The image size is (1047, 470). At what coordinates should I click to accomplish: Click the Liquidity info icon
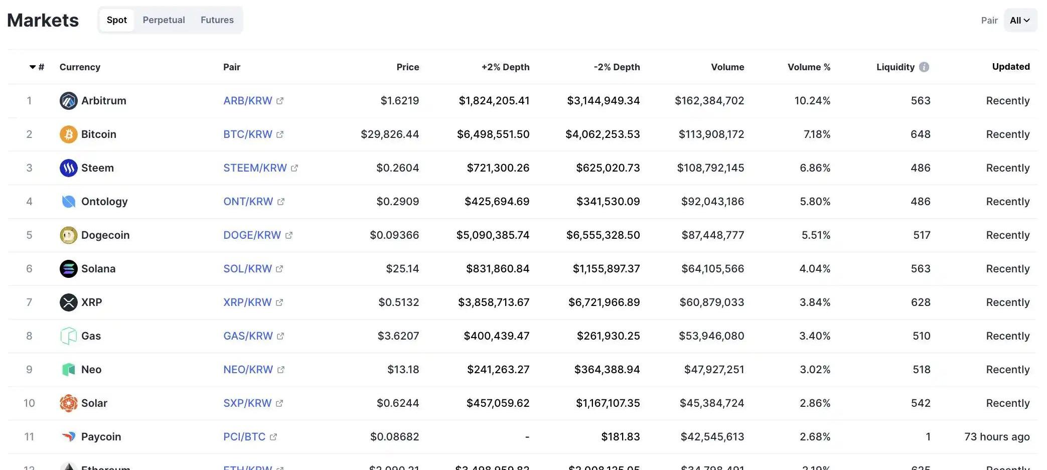pos(924,67)
